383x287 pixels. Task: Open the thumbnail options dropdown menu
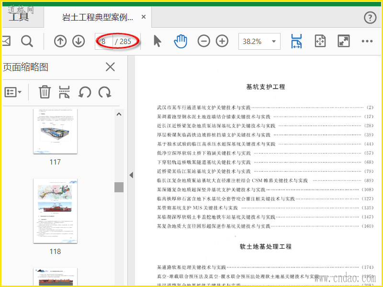tap(13, 92)
